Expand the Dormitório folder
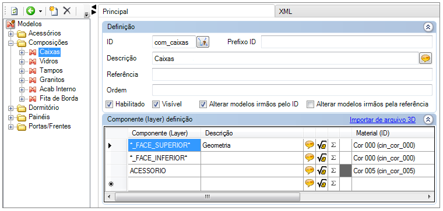443x211 pixels. click(10, 109)
